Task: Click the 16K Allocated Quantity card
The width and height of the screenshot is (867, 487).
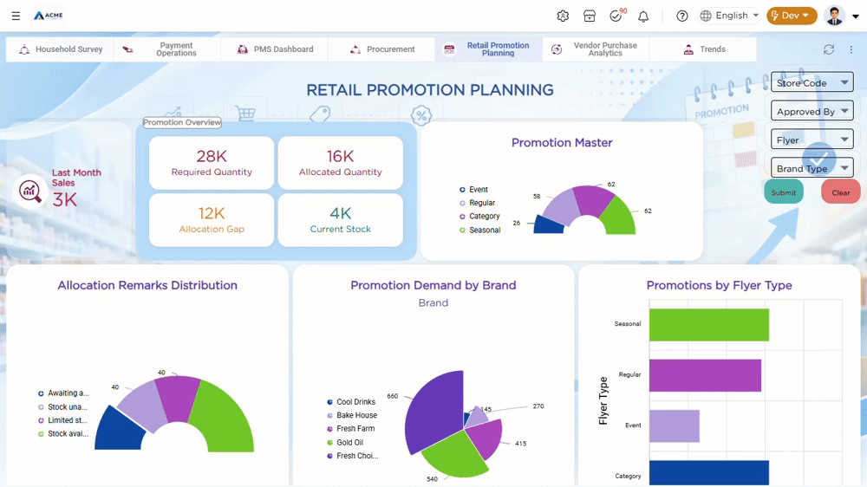Action: coord(340,163)
